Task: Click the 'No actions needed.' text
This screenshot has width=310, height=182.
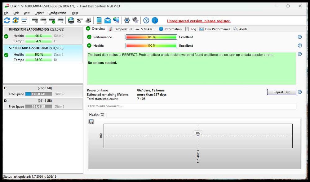Action: coord(102,63)
